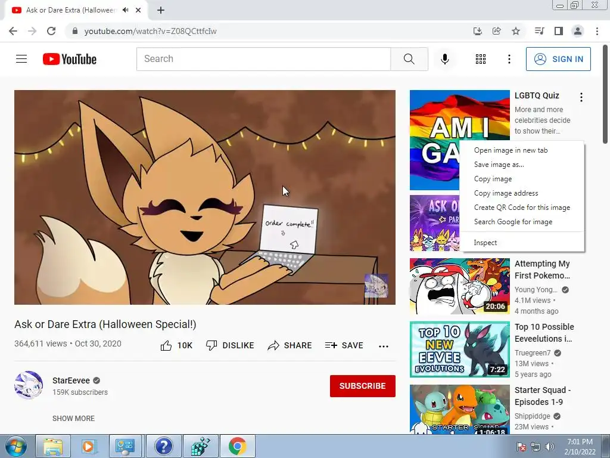Open the media control icon in Chrome toolbar
The width and height of the screenshot is (610, 458).
(x=539, y=31)
